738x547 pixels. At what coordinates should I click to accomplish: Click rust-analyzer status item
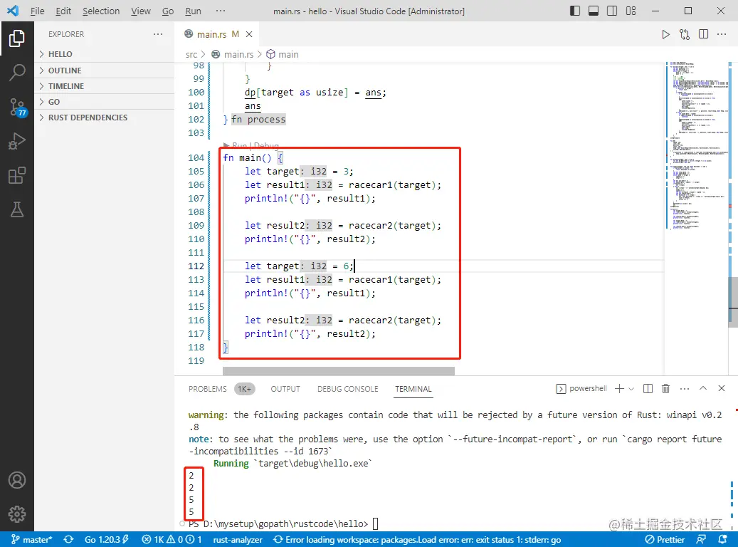[x=238, y=539]
